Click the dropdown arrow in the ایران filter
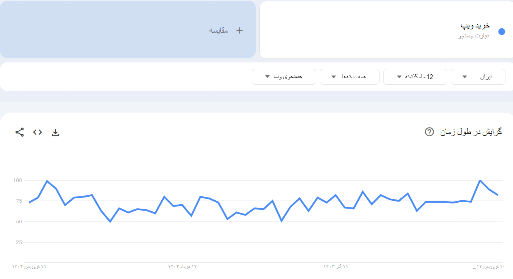Viewport: 513px width, 279px height. (x=464, y=77)
